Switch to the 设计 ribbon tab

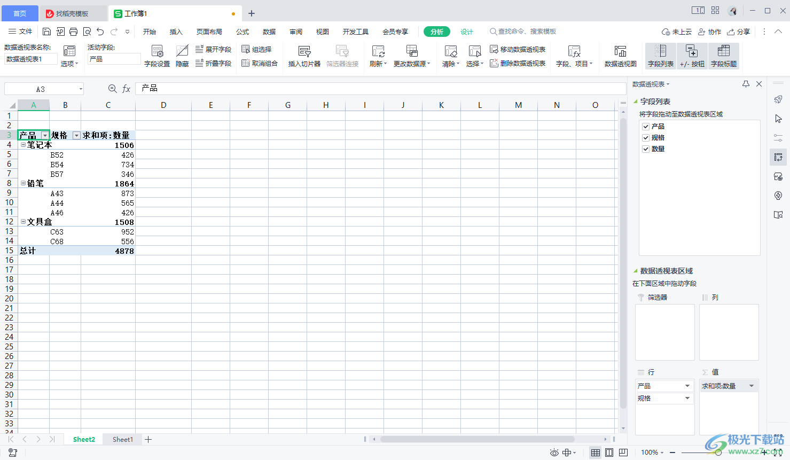467,32
